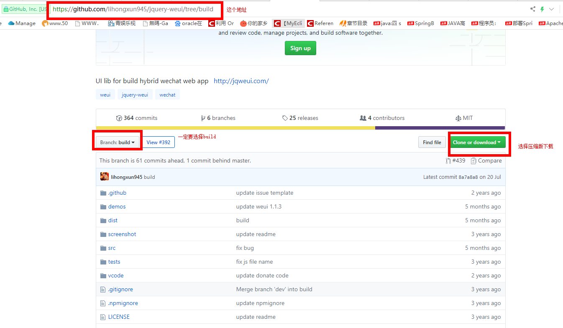Open the .npmignore file

[x=123, y=303]
